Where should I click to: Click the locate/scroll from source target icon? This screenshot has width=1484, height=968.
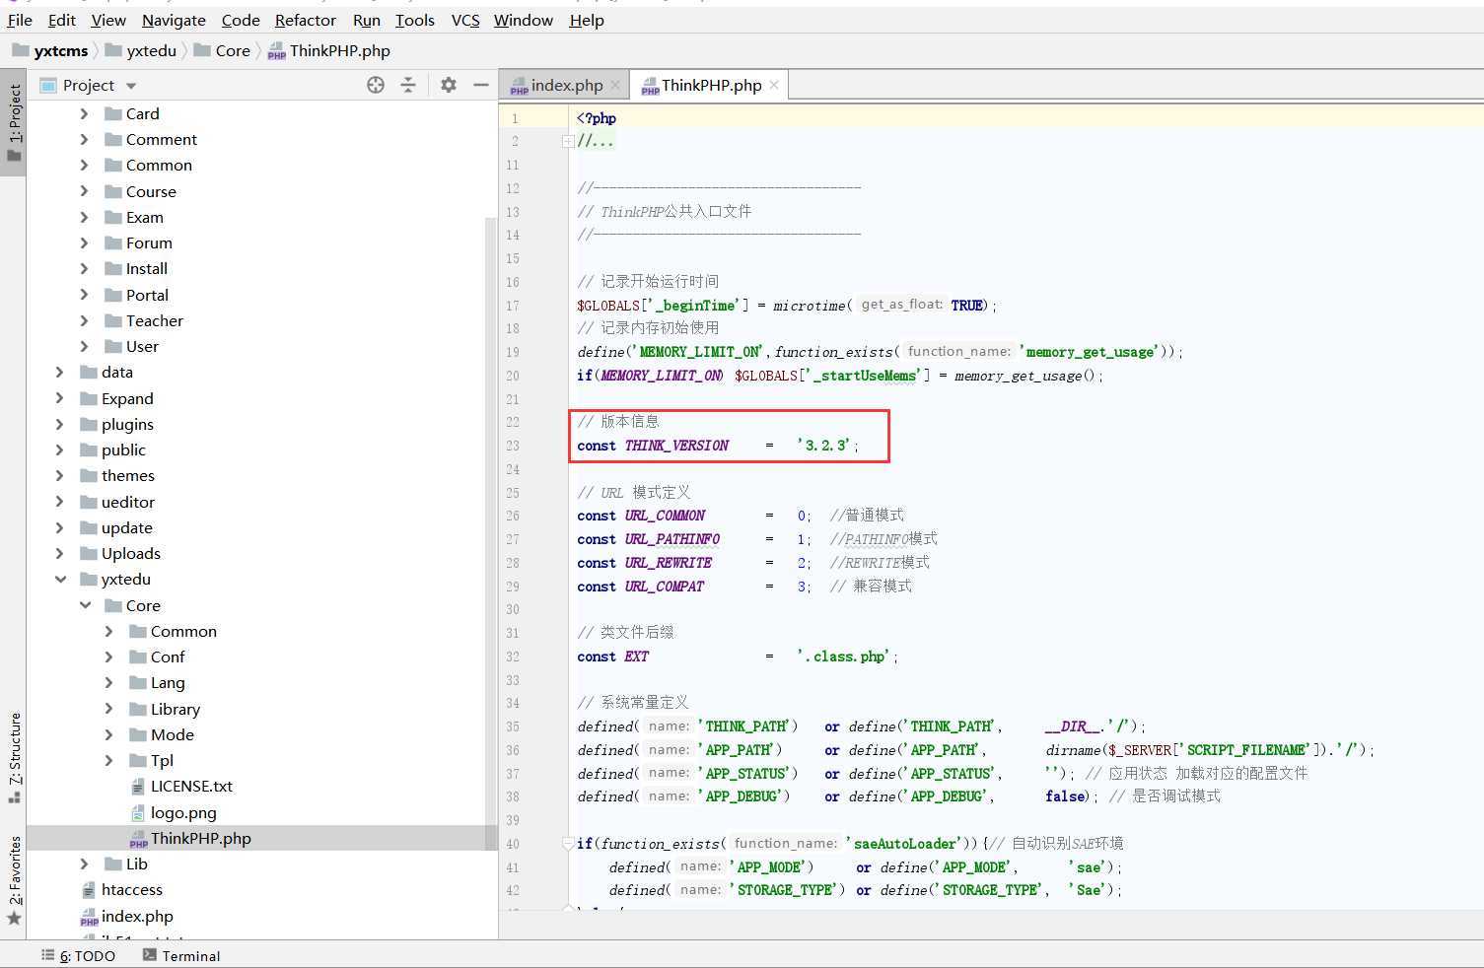tap(376, 85)
